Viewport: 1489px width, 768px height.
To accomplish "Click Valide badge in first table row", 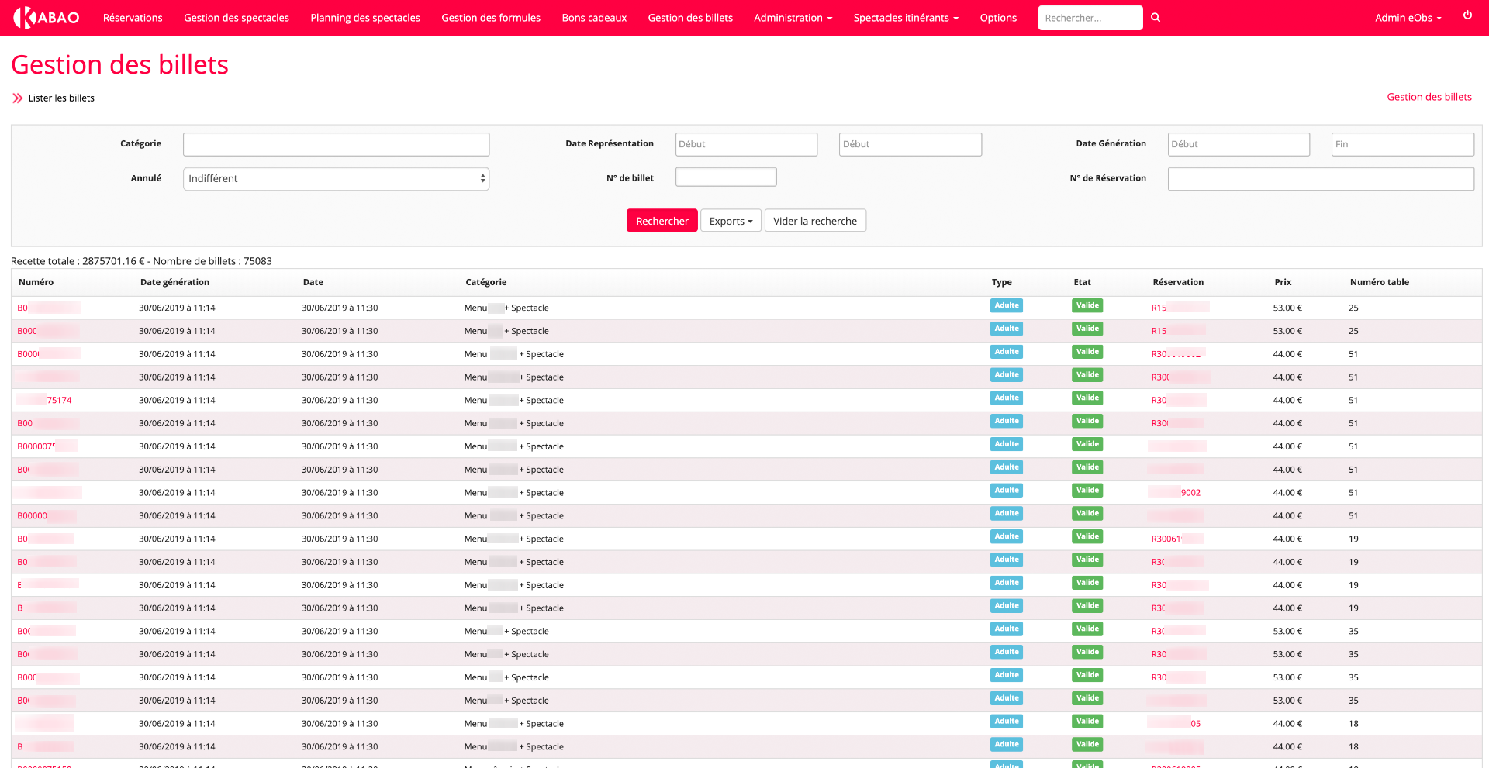I will pyautogui.click(x=1087, y=305).
